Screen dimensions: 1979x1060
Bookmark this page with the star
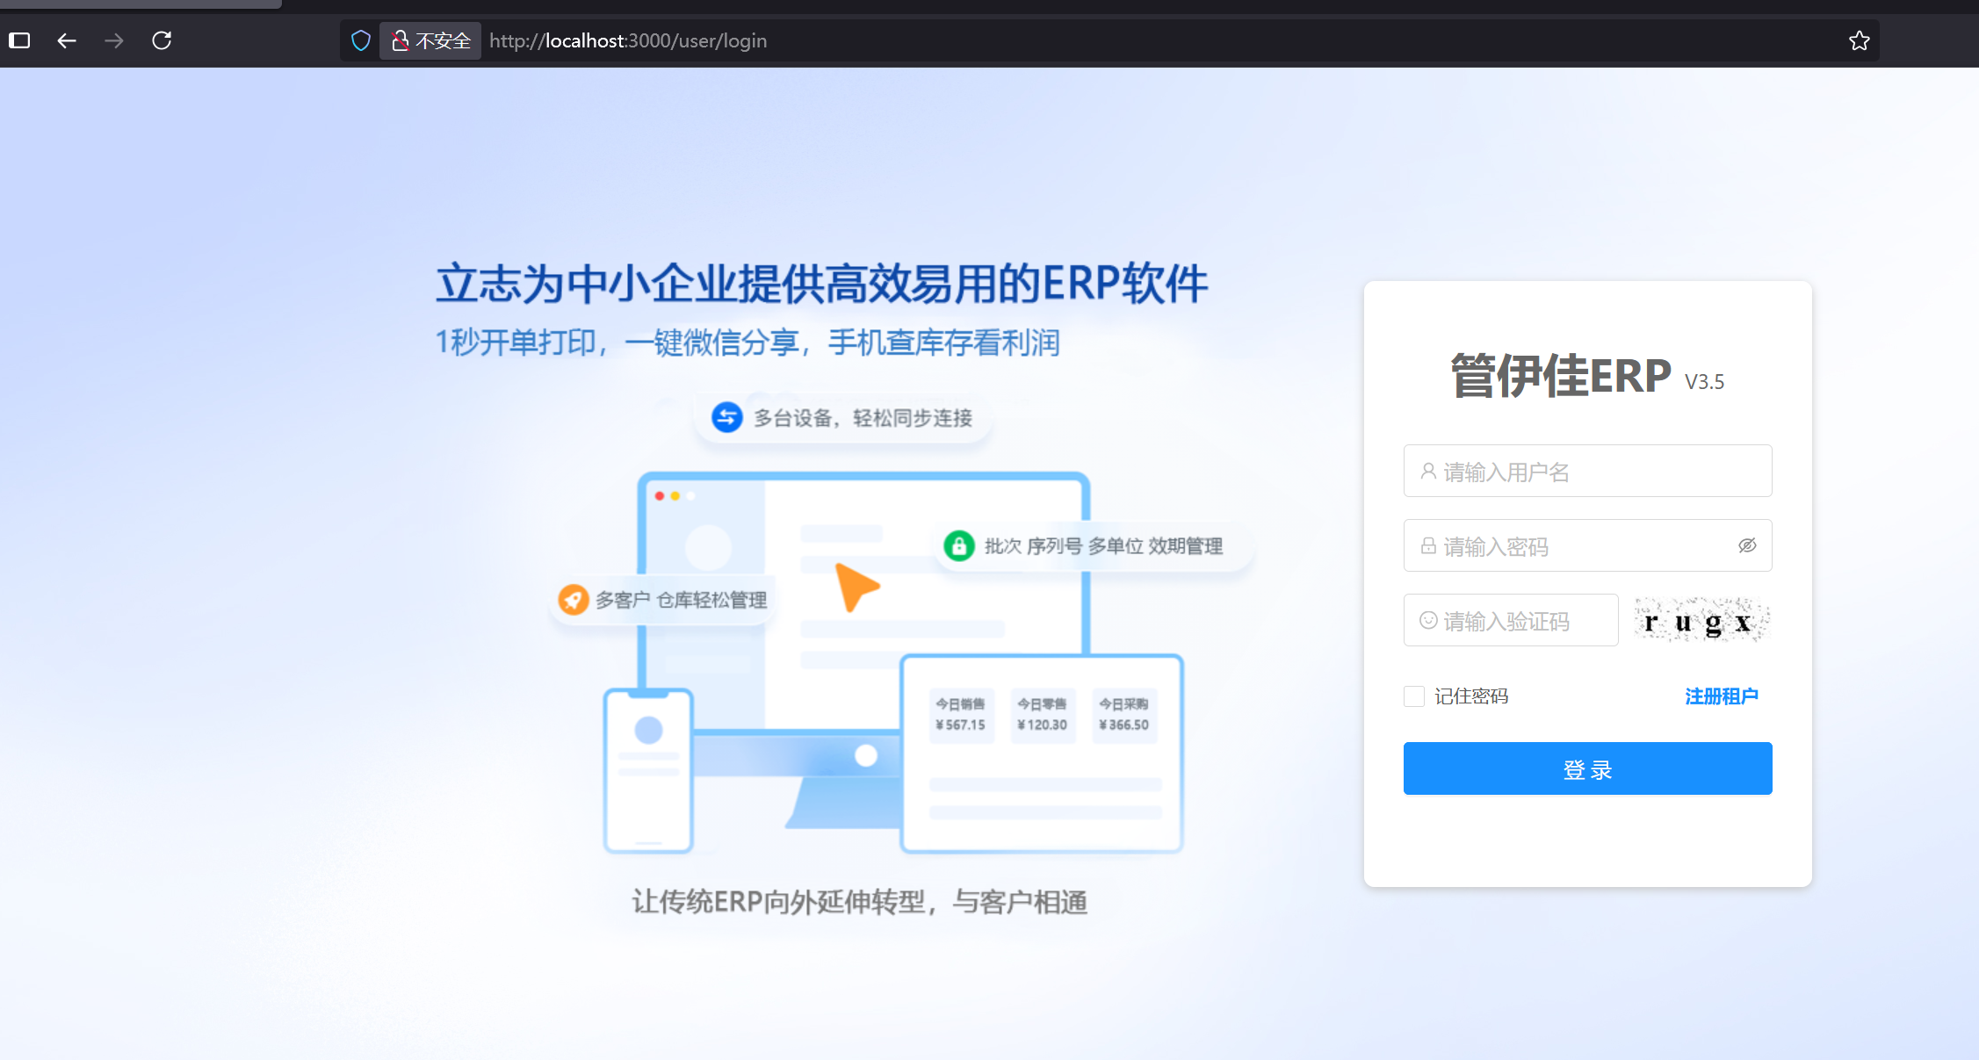pos(1859,40)
